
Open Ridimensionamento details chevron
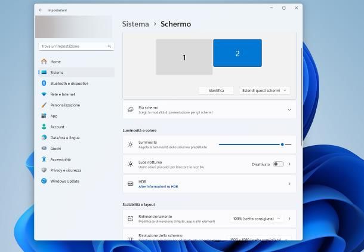(289, 219)
